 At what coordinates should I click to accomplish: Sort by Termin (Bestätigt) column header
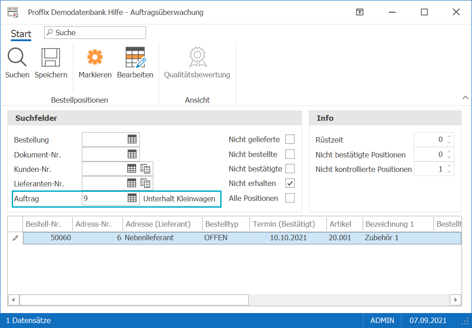288,224
